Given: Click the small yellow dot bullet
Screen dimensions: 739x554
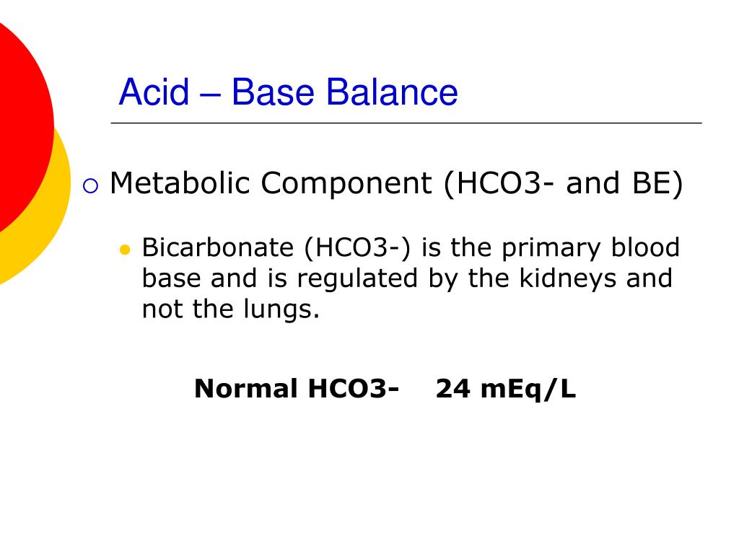Looking at the screenshot, I should 125,250.
